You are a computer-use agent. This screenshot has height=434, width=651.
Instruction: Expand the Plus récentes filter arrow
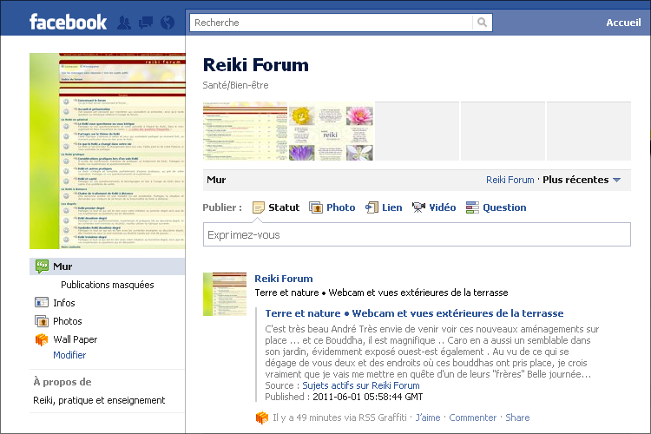click(x=616, y=180)
